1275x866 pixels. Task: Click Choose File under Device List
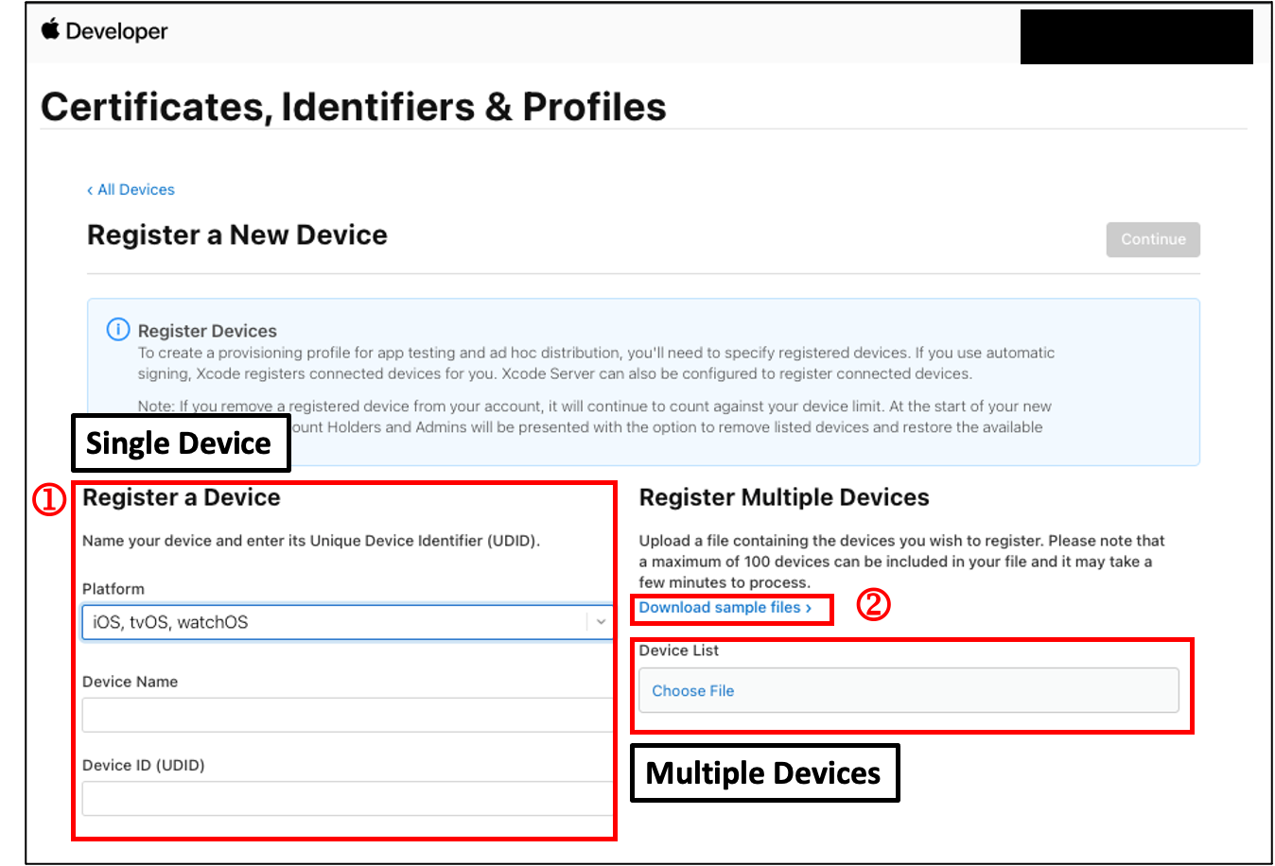[692, 691]
